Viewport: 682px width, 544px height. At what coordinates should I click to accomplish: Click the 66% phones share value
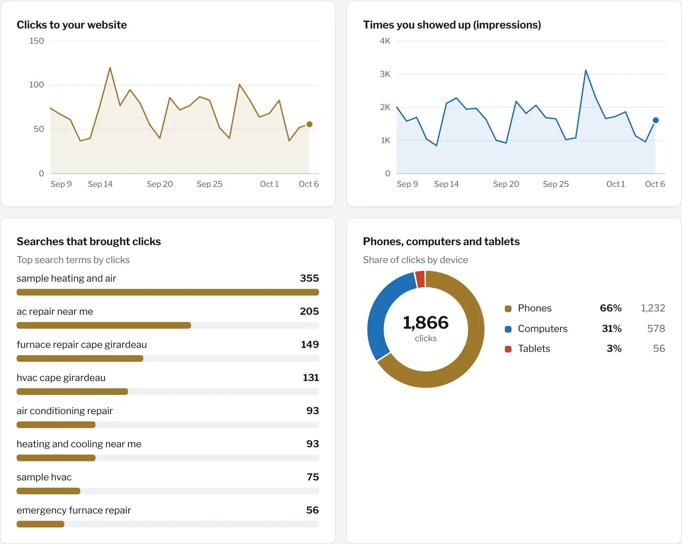611,308
